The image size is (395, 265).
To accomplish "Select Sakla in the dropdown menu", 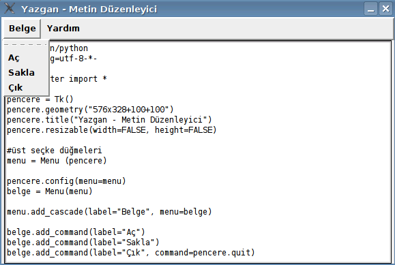I will tap(21, 72).
